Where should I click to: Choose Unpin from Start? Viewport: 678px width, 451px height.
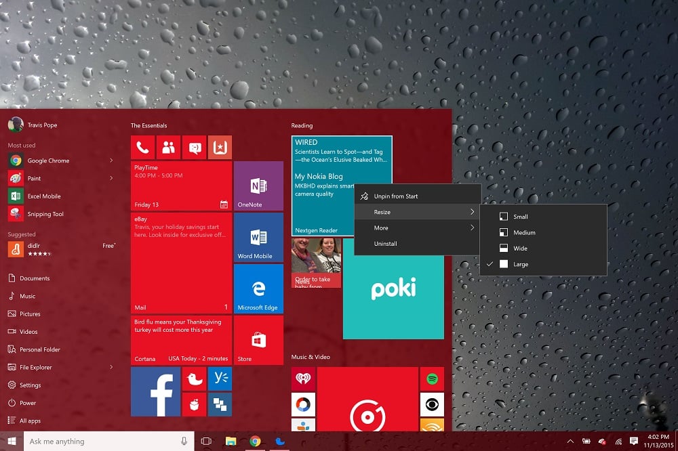pos(417,196)
